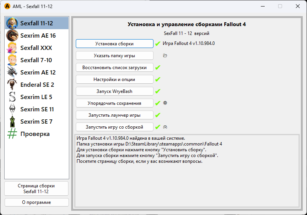Select the Sexrim AE 16 dragon icon
Image resolution: width=307 pixels, height=215 pixels.
pos(12,36)
